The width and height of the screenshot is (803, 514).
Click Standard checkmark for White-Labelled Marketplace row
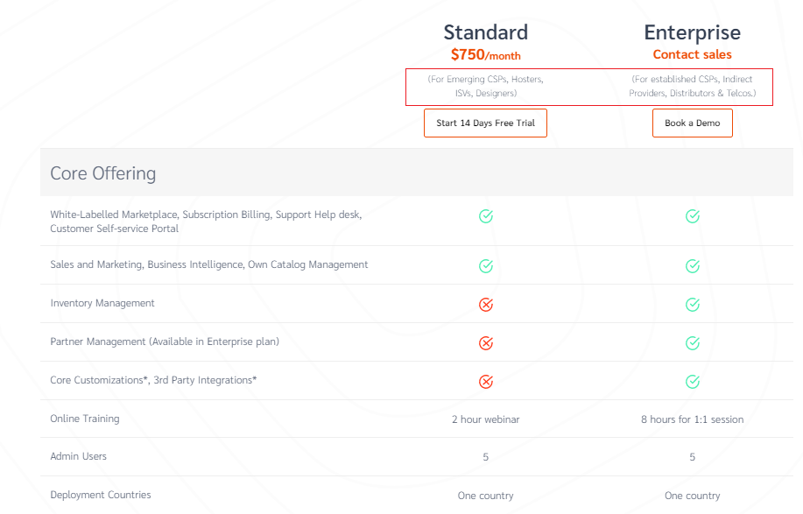point(486,216)
